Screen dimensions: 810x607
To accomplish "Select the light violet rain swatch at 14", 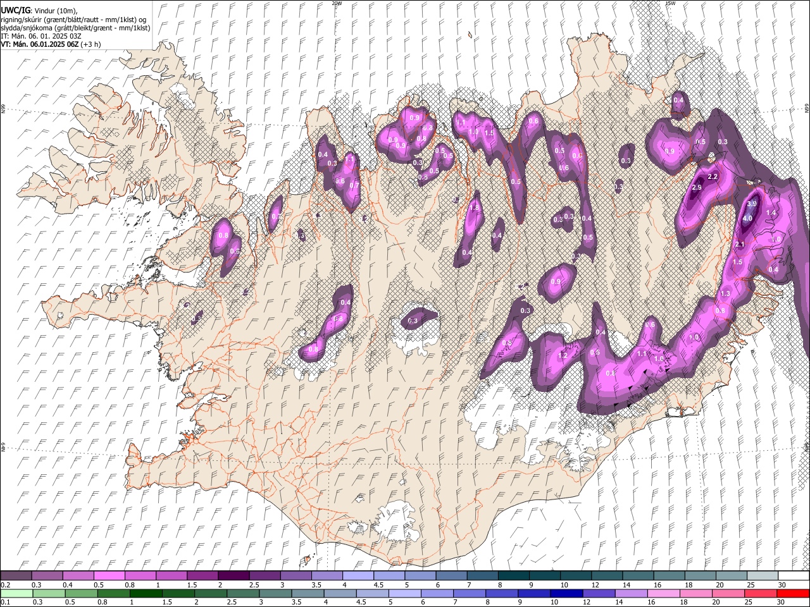I will 630,593.
